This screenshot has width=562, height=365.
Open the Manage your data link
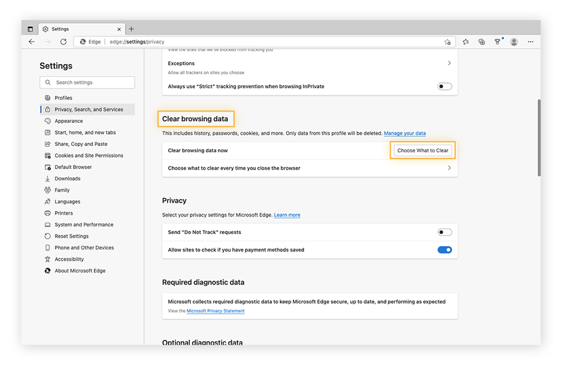[x=405, y=133]
